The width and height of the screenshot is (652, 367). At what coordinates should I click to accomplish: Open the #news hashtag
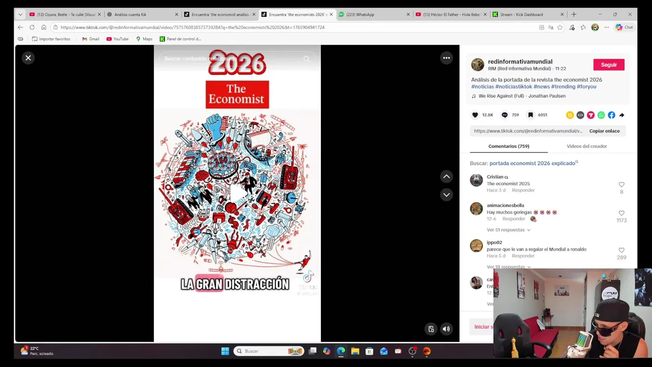click(541, 87)
